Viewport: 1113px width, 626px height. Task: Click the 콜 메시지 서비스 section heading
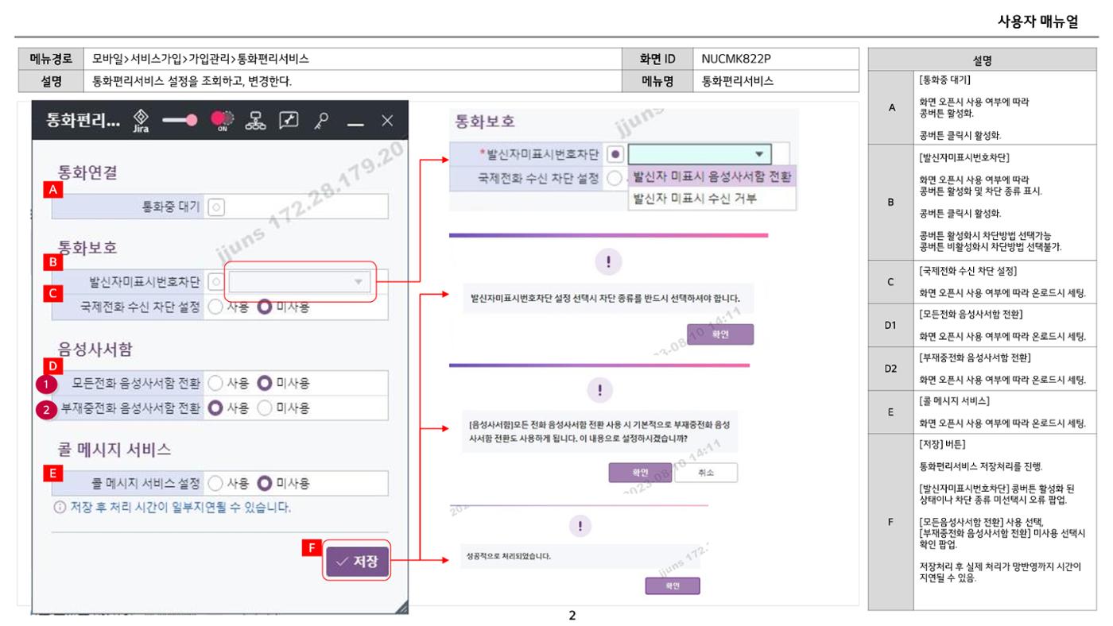pyautogui.click(x=114, y=449)
